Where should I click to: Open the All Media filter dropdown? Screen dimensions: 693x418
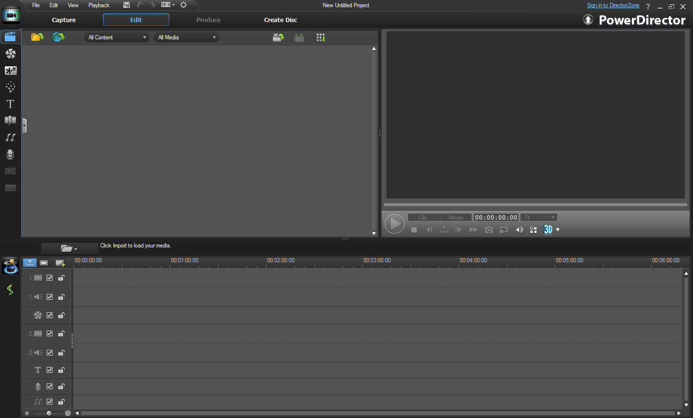tap(187, 37)
